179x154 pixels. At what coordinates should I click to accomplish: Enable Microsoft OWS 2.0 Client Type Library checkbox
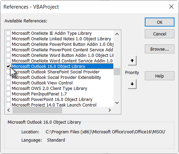pyautogui.click(x=8, y=88)
